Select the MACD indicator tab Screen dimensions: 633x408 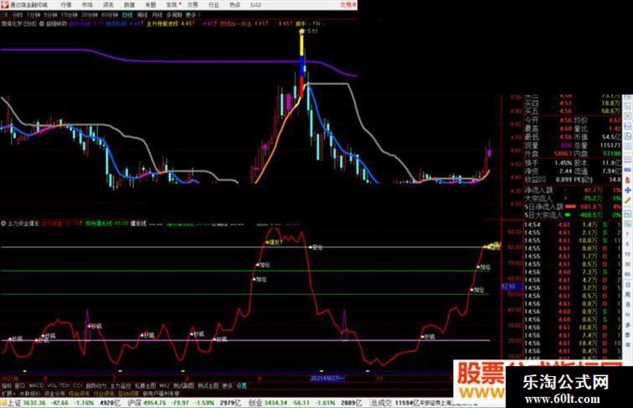[x=36, y=386]
